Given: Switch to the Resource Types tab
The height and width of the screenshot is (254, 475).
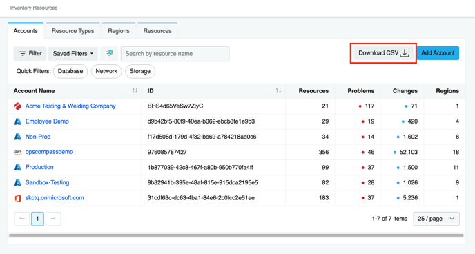Looking at the screenshot, I should 72,31.
